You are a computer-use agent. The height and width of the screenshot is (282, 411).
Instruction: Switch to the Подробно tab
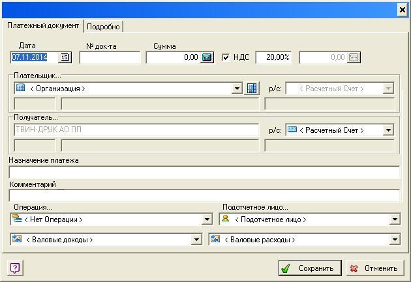pyautogui.click(x=103, y=26)
